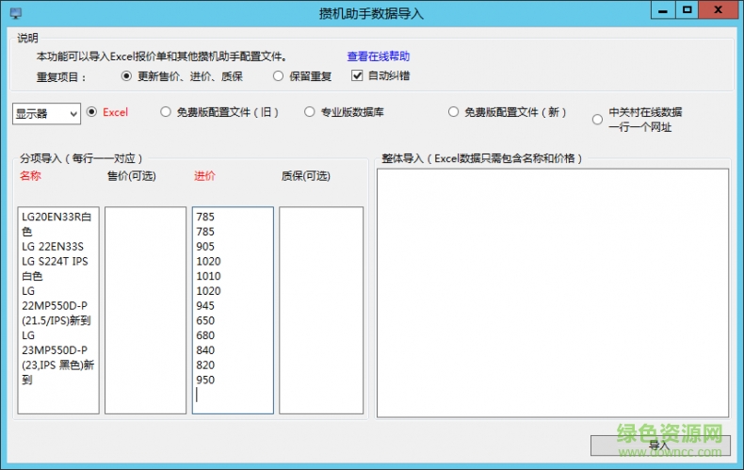Choose the 保留重复 radio button
Screen dimensions: 744x470
coord(278,76)
